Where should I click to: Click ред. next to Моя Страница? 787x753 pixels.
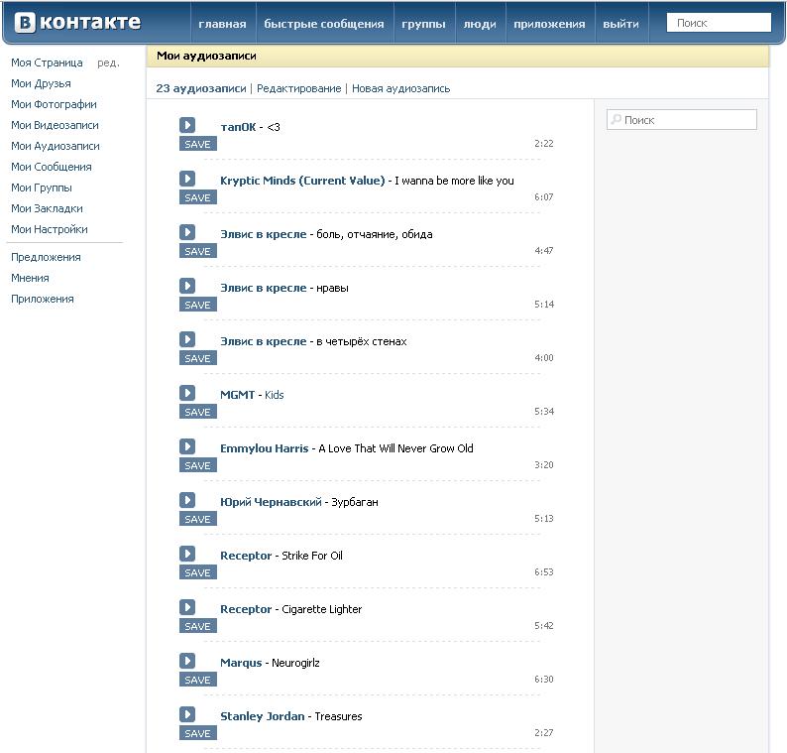pos(108,63)
